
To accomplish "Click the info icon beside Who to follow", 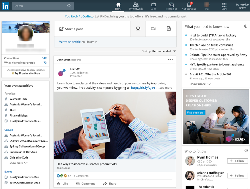I will pyautogui.click(x=246, y=151).
